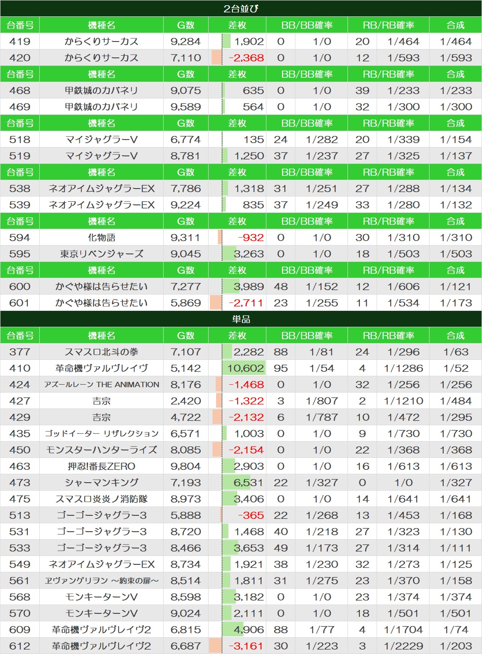Select 革命機ヴァルヴレイヴ2 name in row 609
This screenshot has height=654, width=482.
pos(101,630)
